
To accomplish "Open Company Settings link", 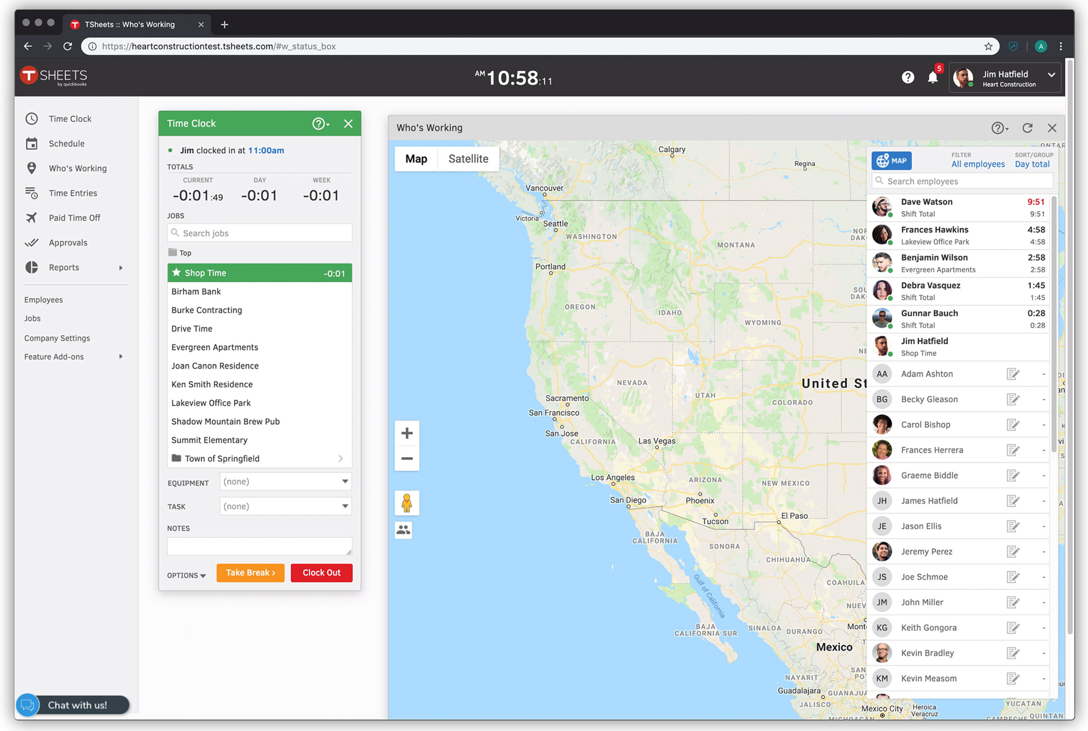I will click(57, 338).
